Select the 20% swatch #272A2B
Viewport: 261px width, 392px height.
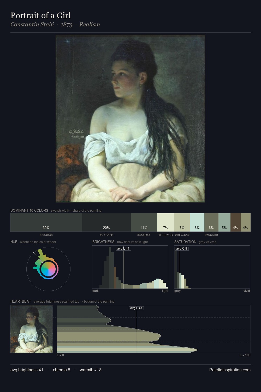[106, 222]
